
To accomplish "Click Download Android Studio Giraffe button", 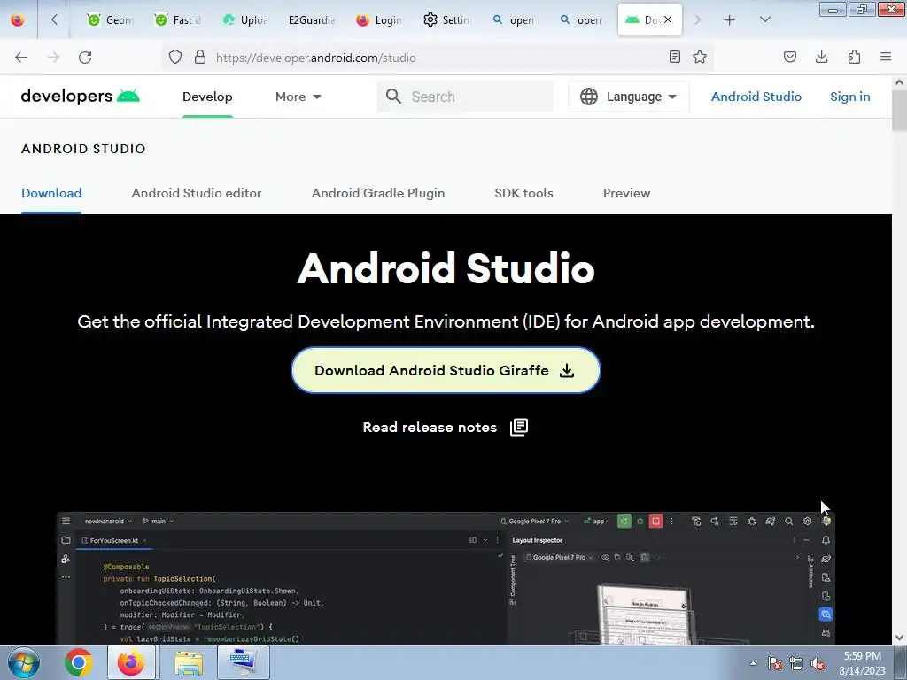I will [x=446, y=370].
